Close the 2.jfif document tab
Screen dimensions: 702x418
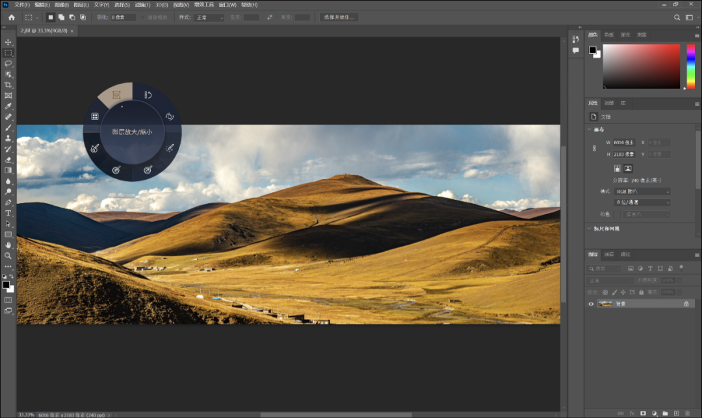tap(72, 31)
